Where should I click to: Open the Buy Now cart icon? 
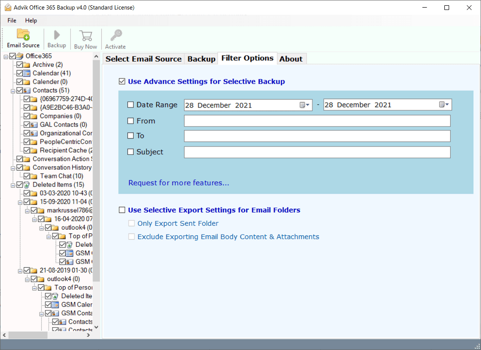click(x=86, y=36)
